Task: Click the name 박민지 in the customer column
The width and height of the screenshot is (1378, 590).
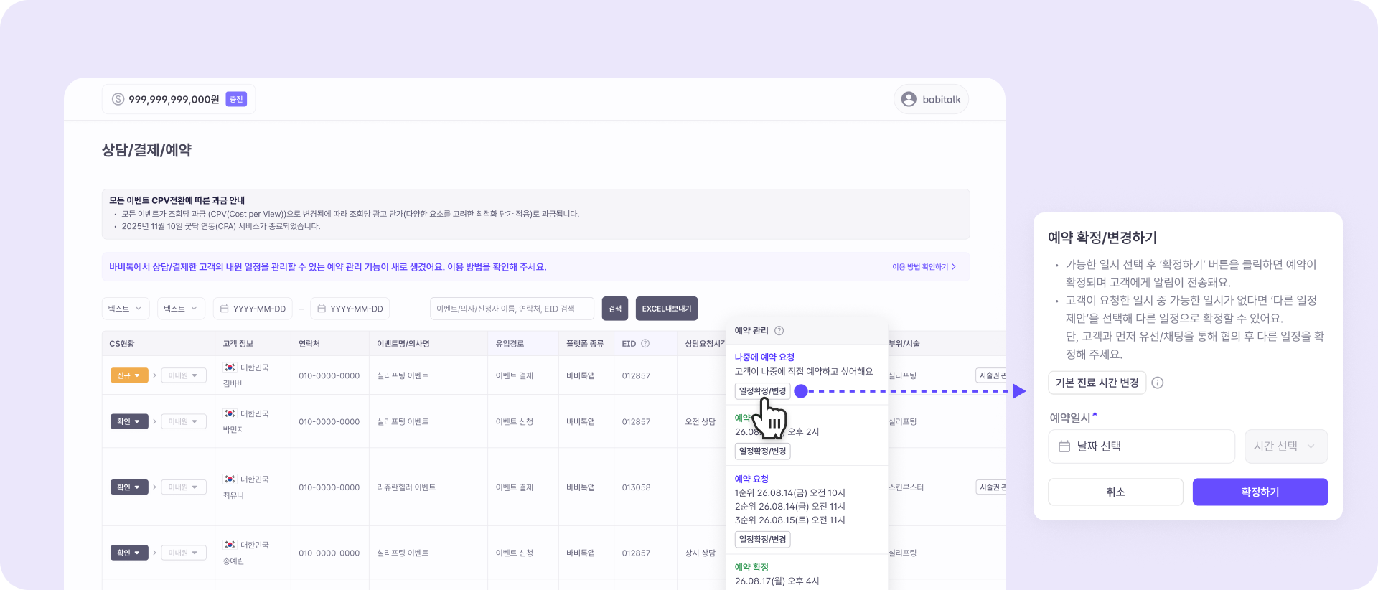Action: click(233, 430)
